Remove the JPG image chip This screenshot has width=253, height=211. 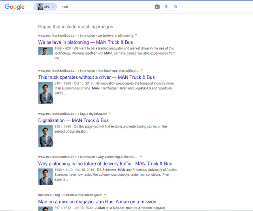point(53,7)
